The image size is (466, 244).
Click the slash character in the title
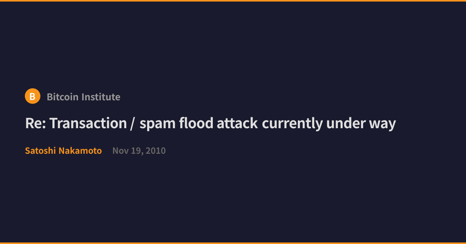point(133,124)
